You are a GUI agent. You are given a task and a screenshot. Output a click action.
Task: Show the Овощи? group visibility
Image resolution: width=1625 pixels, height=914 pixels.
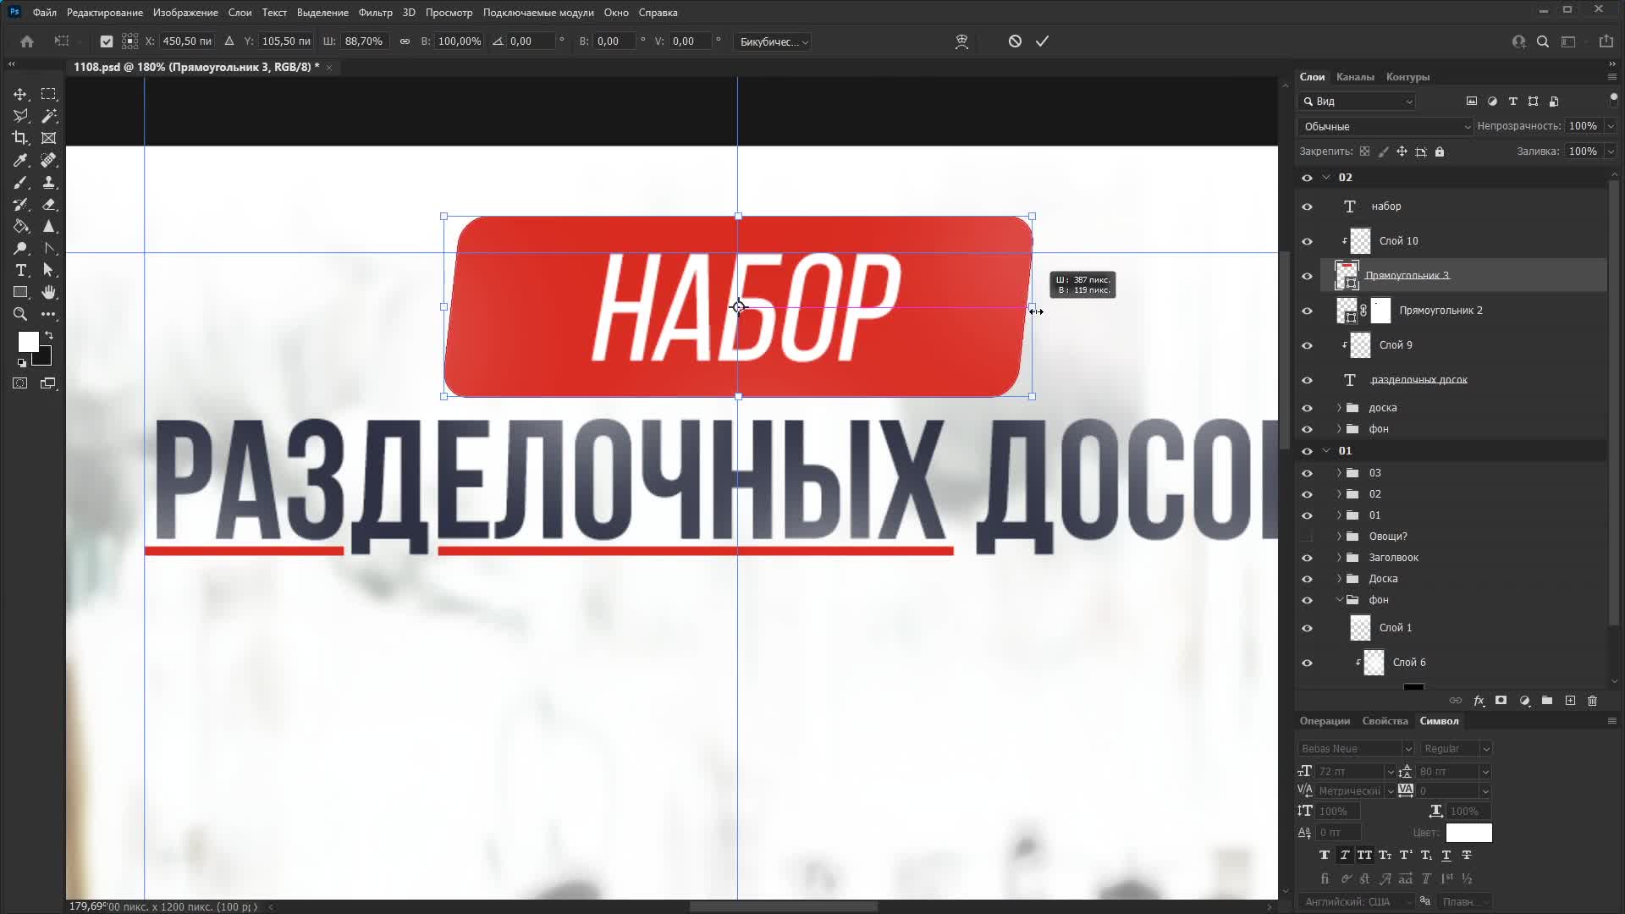[x=1307, y=537]
